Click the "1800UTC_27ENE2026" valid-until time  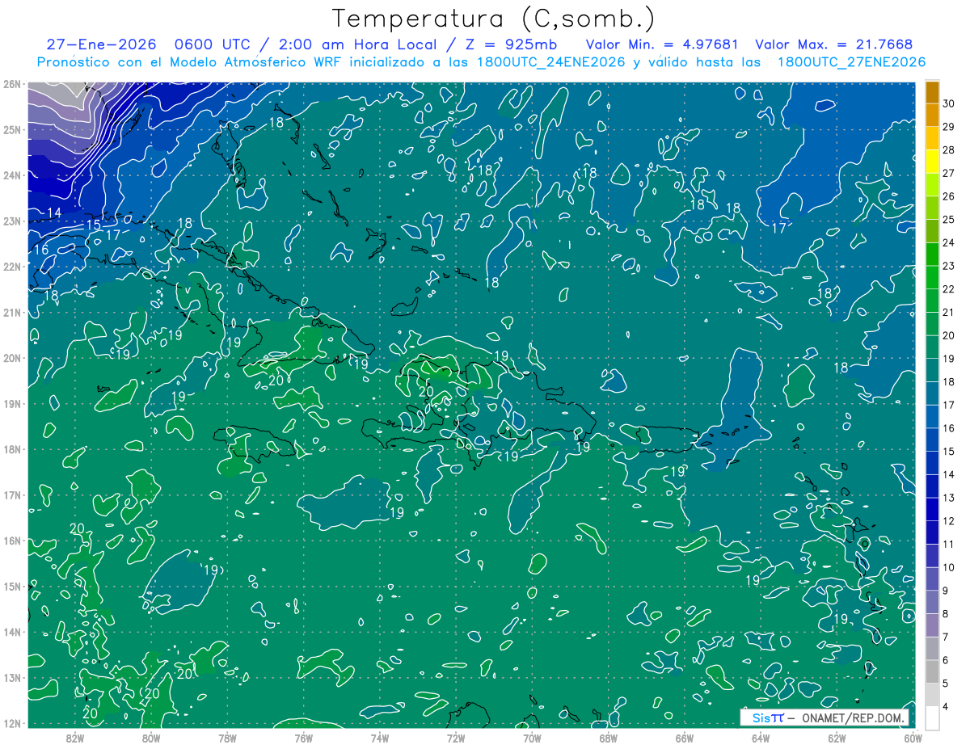pyautogui.click(x=850, y=62)
